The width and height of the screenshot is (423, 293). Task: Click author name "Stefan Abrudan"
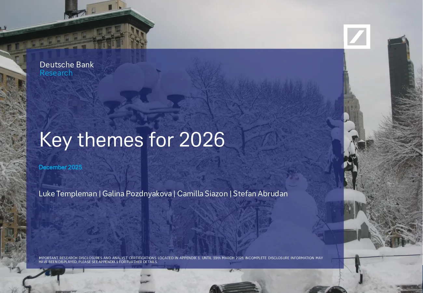260,194
